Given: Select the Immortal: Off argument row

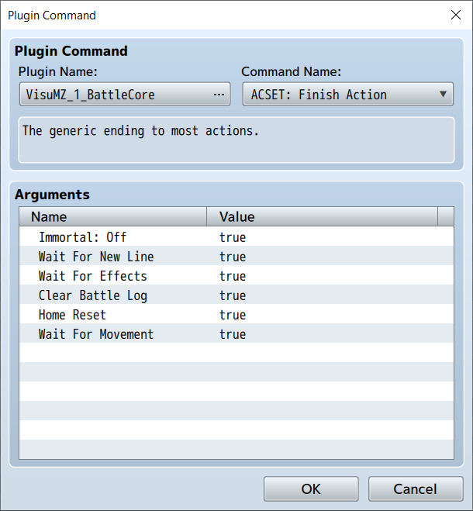Looking at the screenshot, I should [x=82, y=237].
